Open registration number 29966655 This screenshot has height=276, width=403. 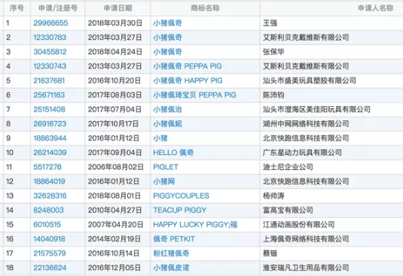50,23
